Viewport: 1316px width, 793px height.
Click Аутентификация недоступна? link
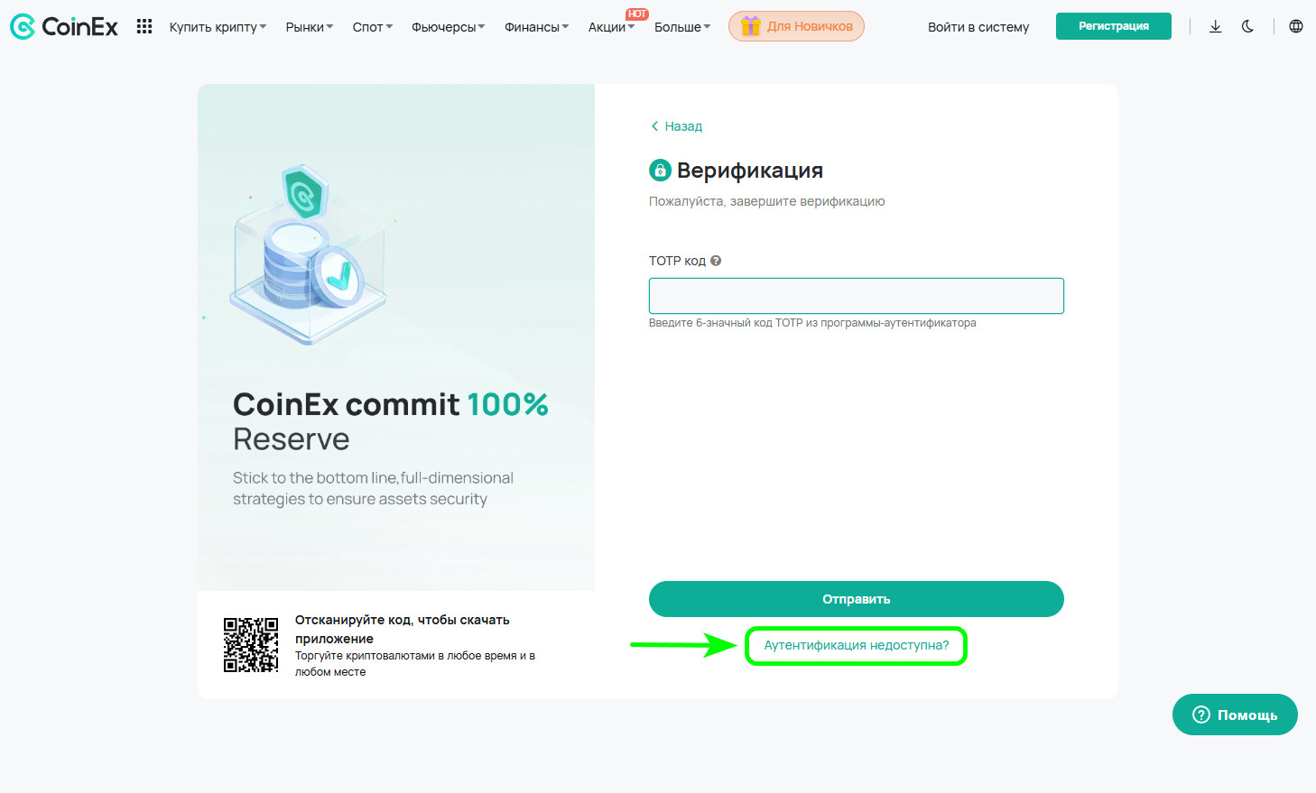(857, 645)
